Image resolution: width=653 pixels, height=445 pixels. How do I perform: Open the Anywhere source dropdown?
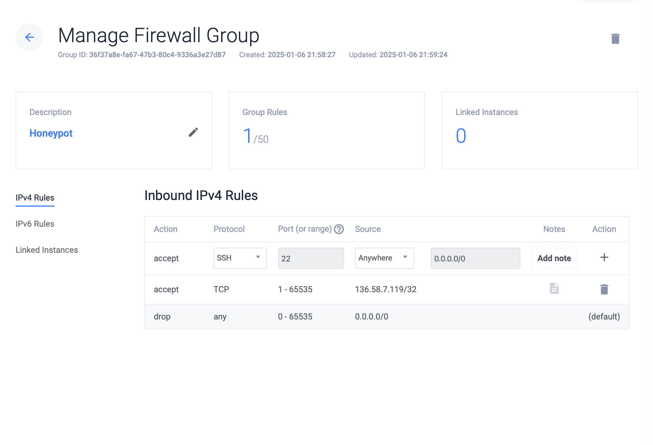click(384, 258)
